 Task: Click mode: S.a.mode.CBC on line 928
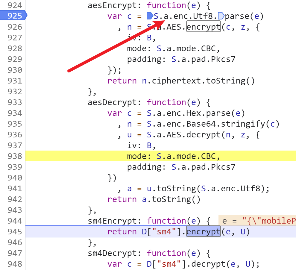[x=171, y=48]
